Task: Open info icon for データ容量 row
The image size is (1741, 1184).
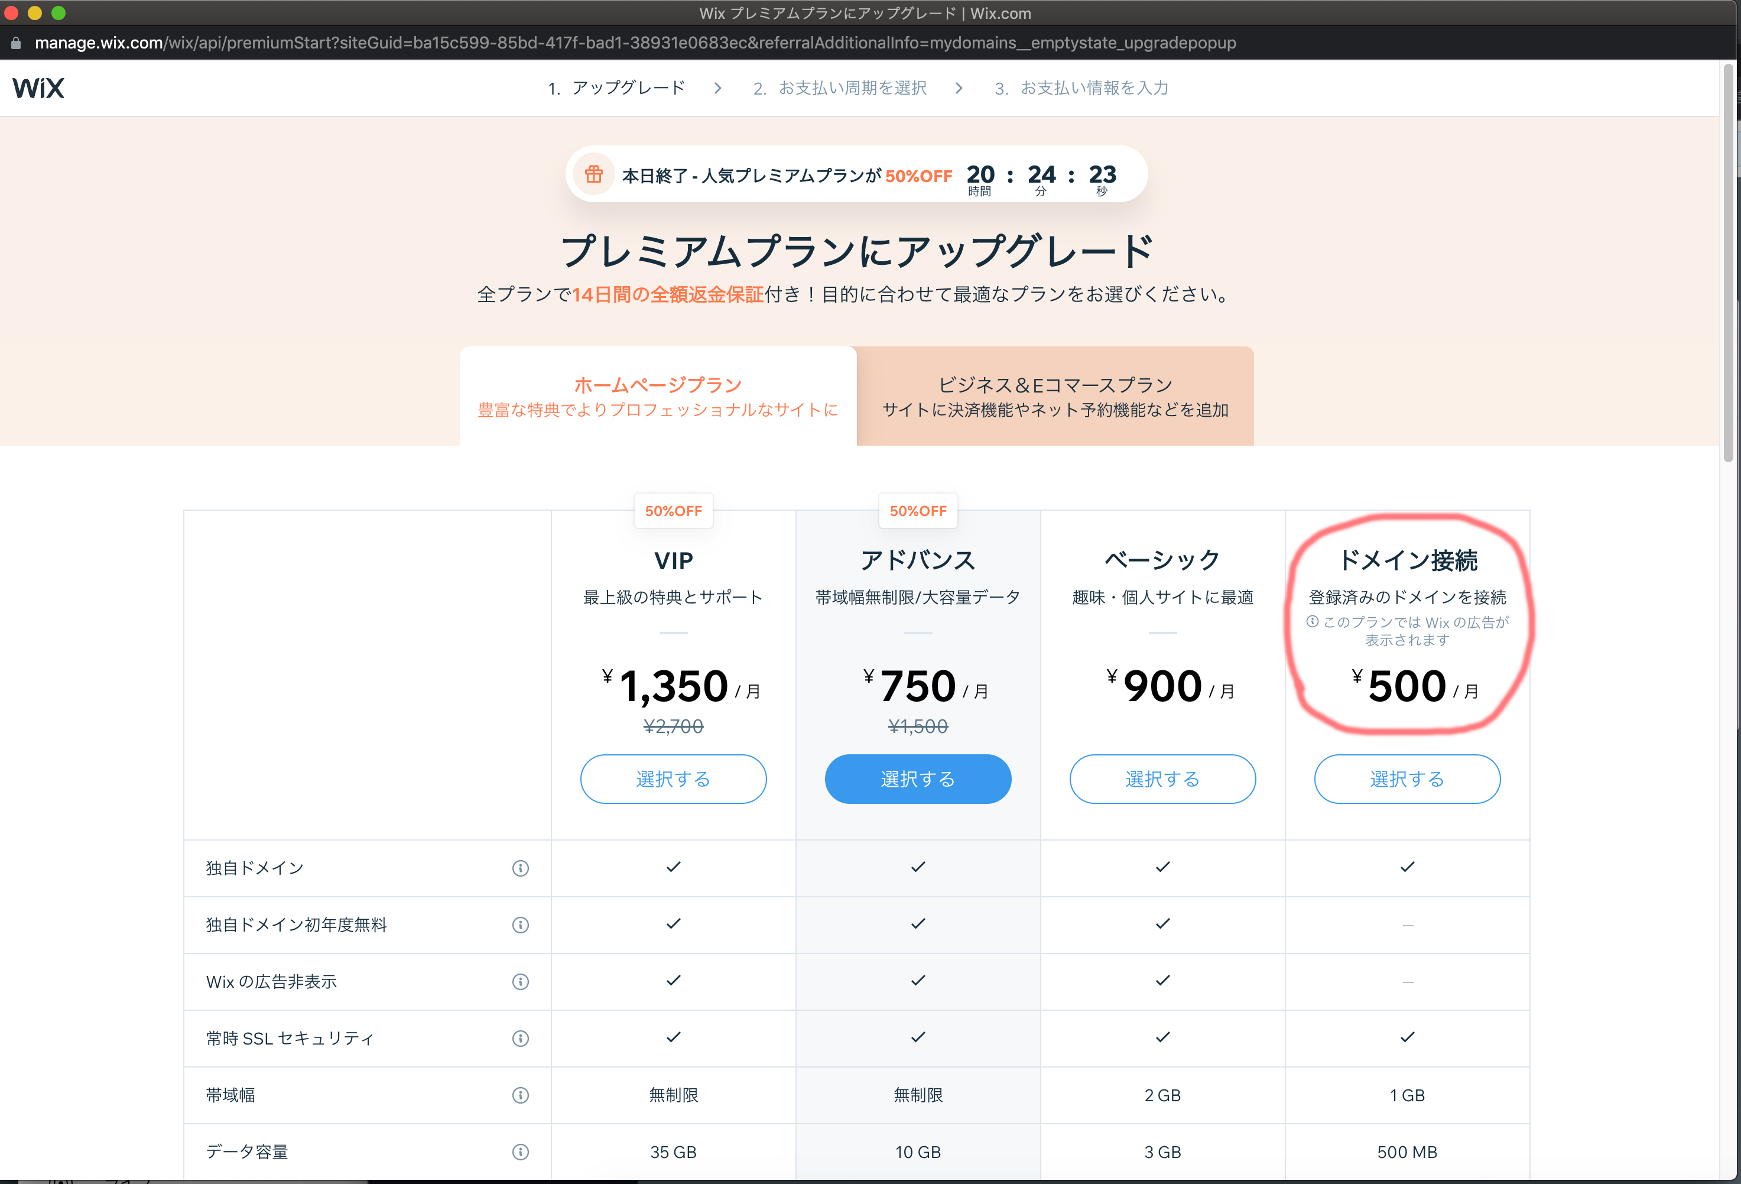Action: (521, 1151)
